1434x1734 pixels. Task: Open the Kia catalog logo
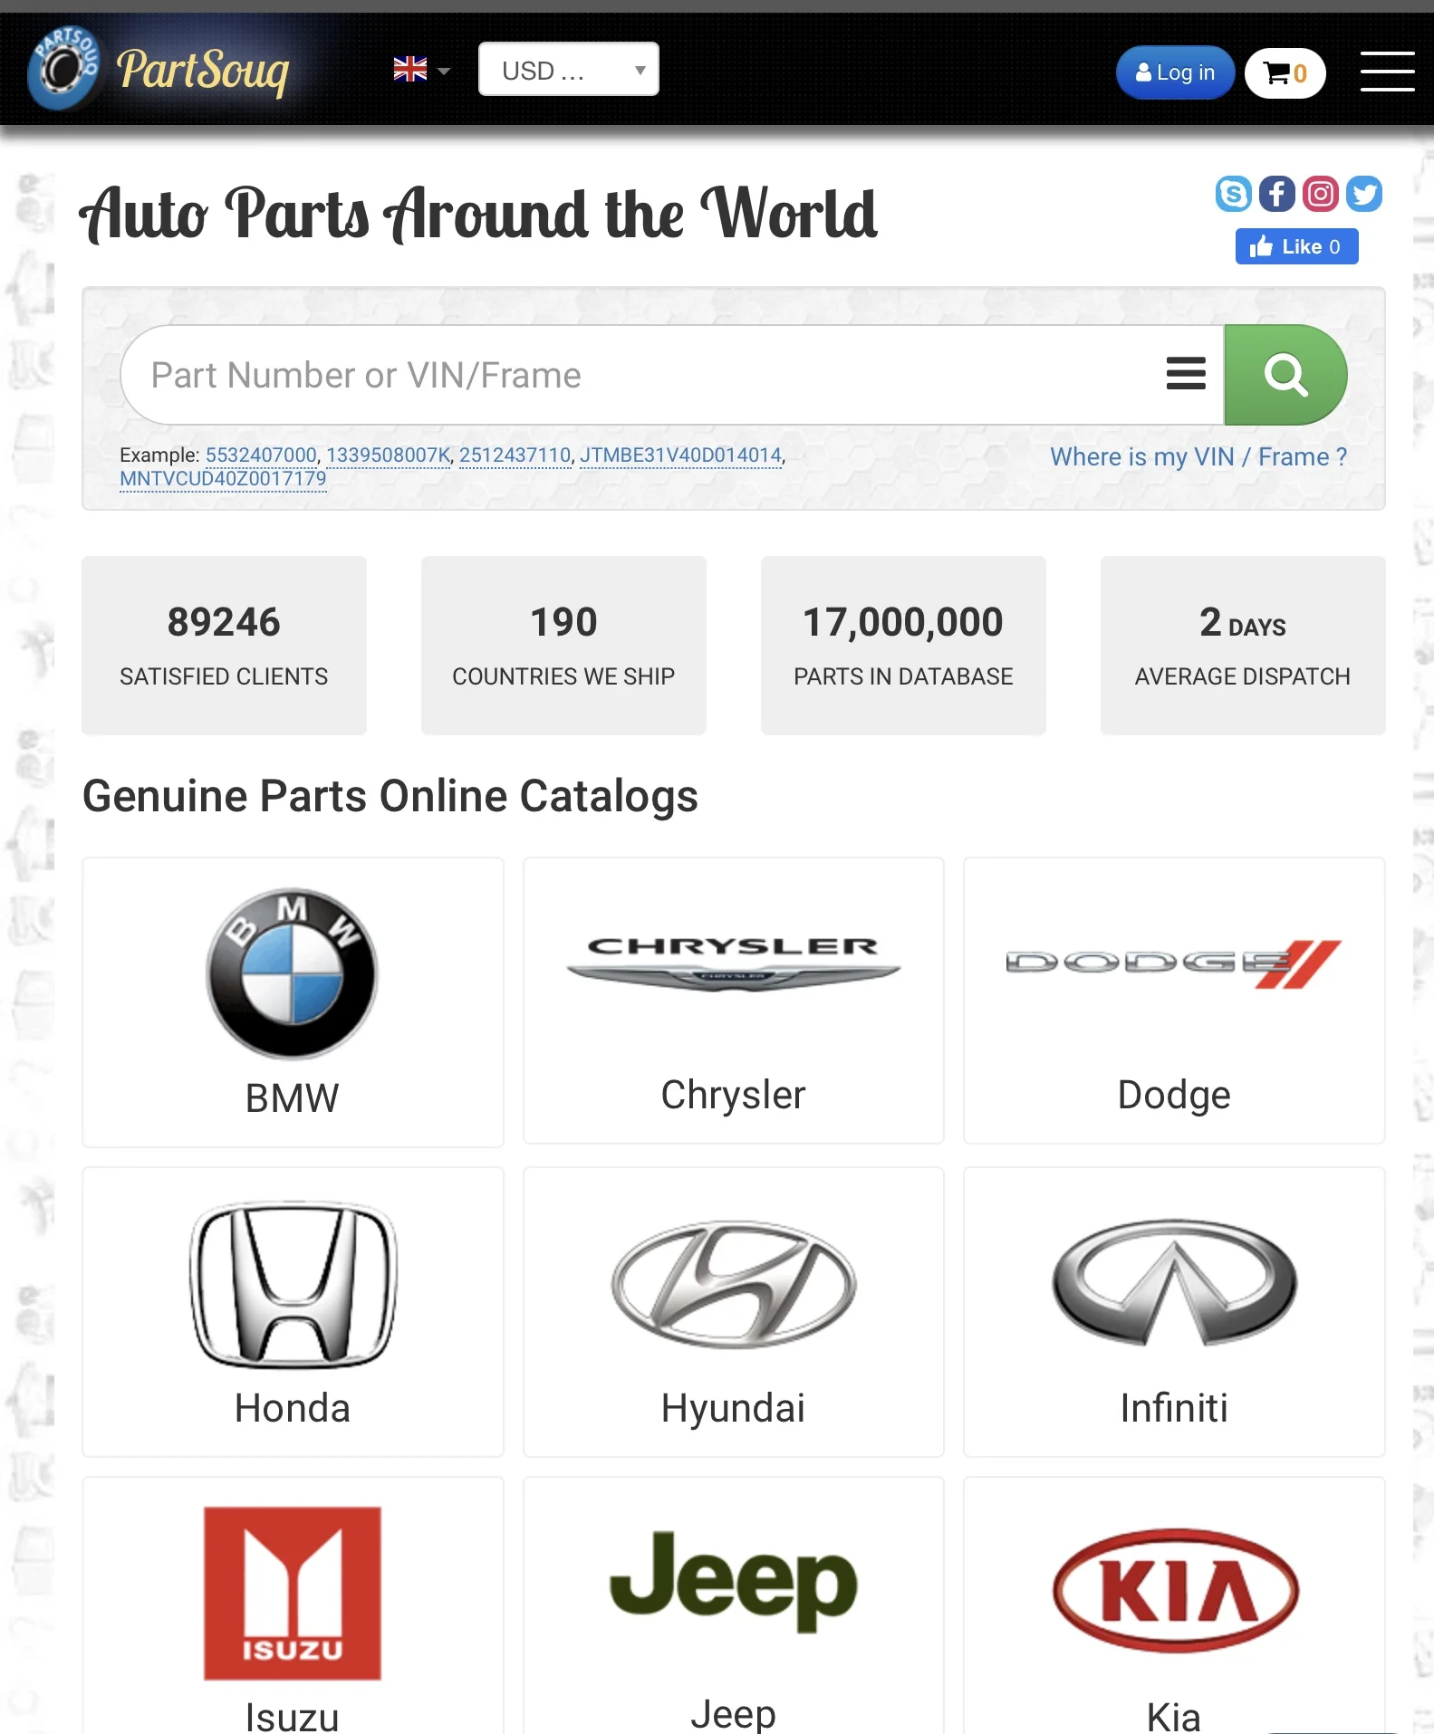click(x=1175, y=1591)
